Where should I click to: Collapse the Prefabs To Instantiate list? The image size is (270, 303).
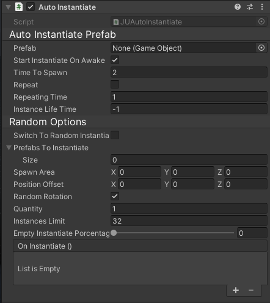click(9, 148)
